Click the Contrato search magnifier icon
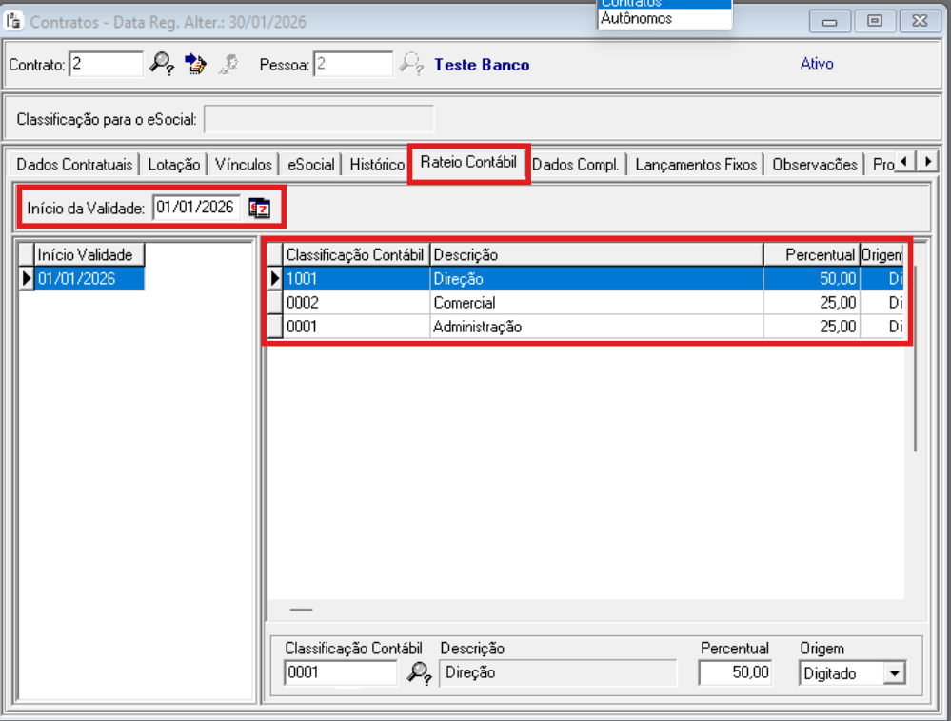Viewport: 951px width, 721px height. pyautogui.click(x=161, y=64)
